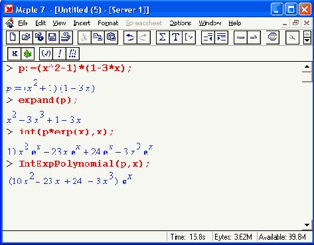
Task: Execute current statement with single exclamation icon
Action: [x=59, y=54]
